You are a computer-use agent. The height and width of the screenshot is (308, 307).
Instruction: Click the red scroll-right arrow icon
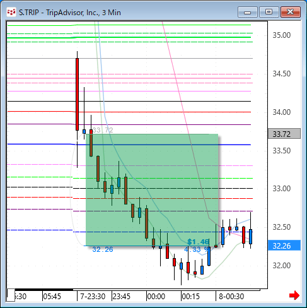294,295
